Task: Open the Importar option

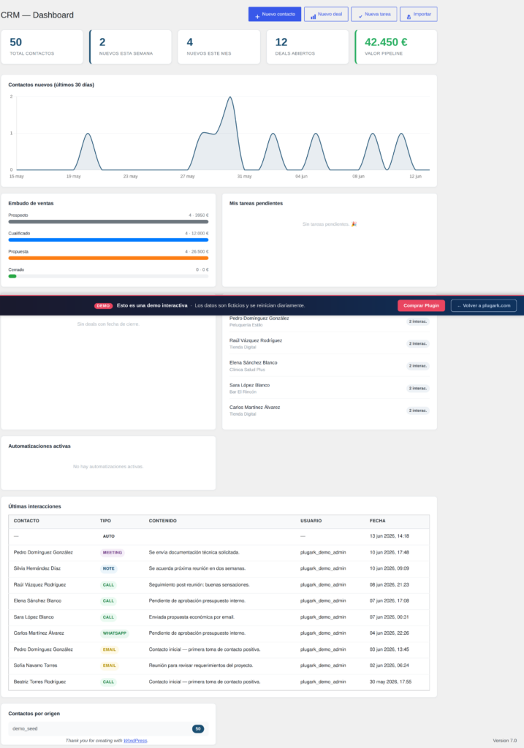Action: pos(419,15)
